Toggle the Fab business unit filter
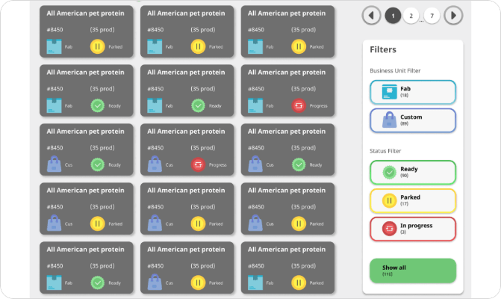This screenshot has height=299, width=501. pos(413,92)
